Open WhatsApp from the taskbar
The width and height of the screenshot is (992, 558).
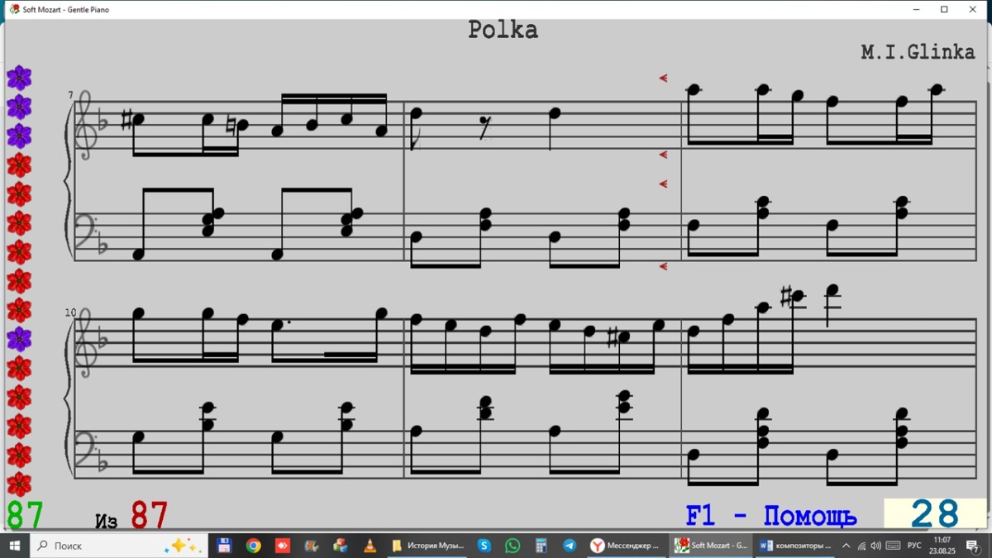pyautogui.click(x=513, y=546)
